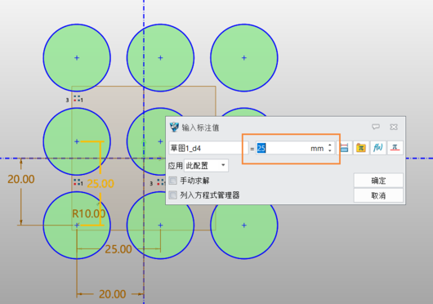Viewport: 433px width, 304px height.
Task: Select the highlighted yellow 25.00 dimension
Action: [100, 184]
